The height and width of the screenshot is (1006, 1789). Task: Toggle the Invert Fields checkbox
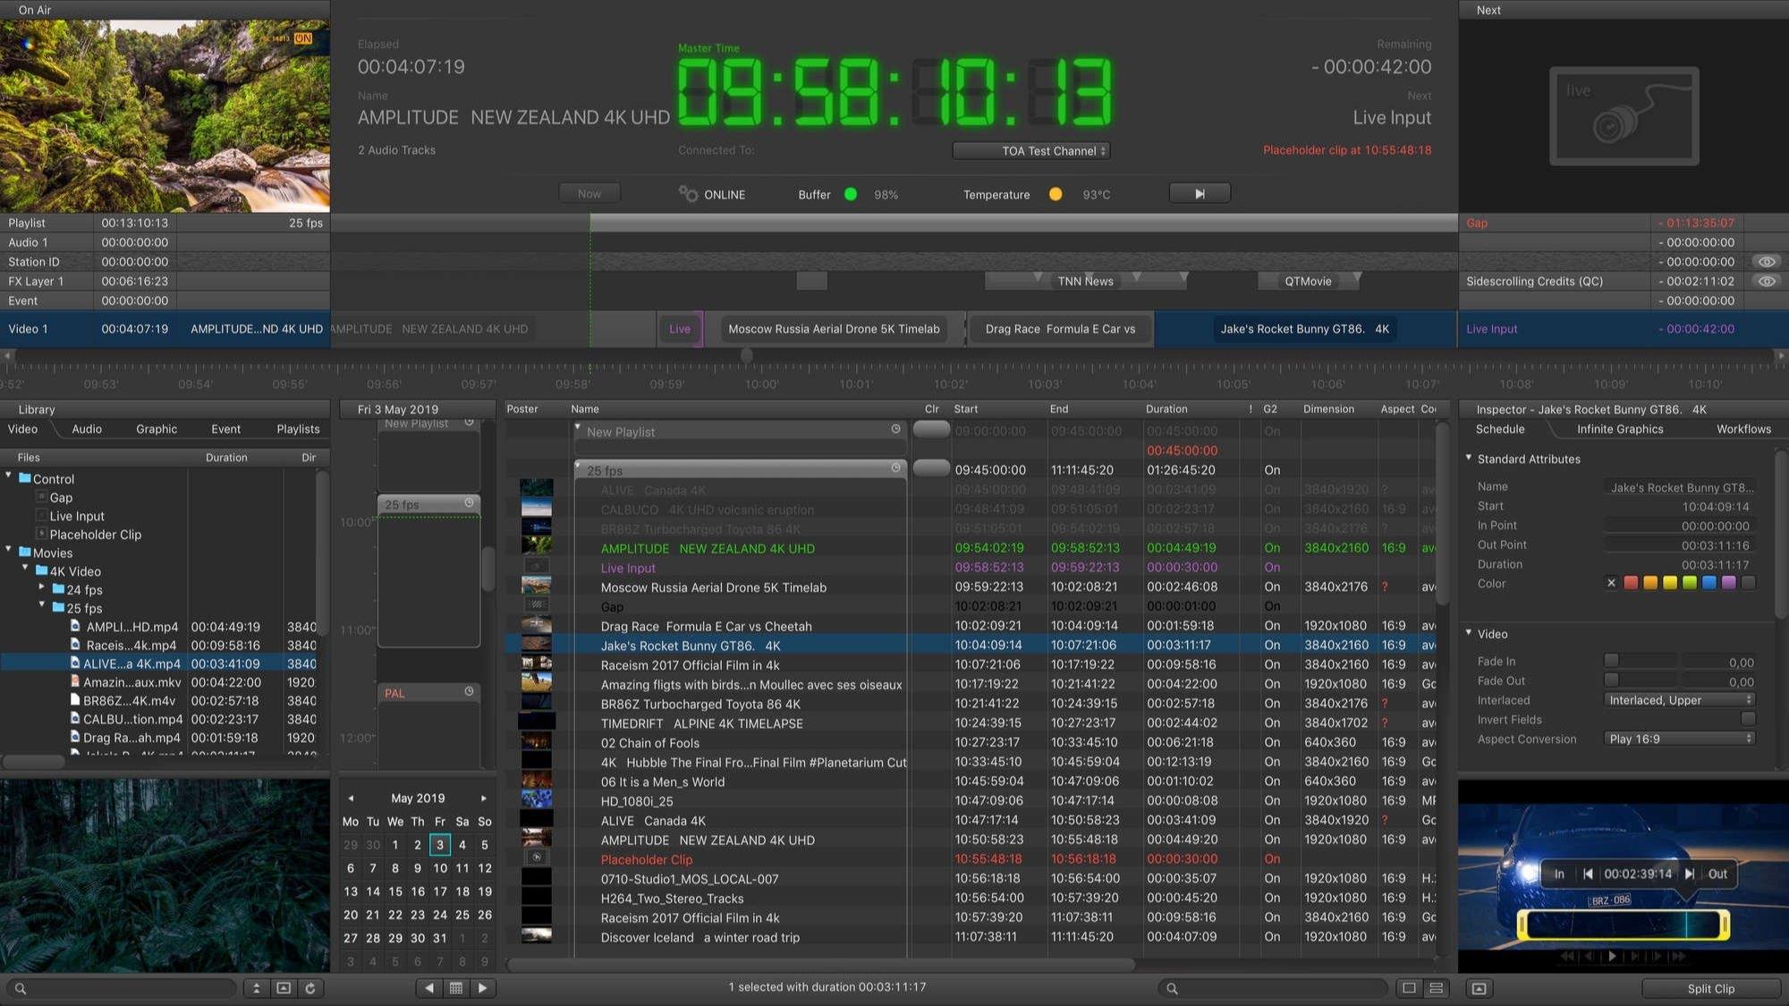click(x=1748, y=719)
